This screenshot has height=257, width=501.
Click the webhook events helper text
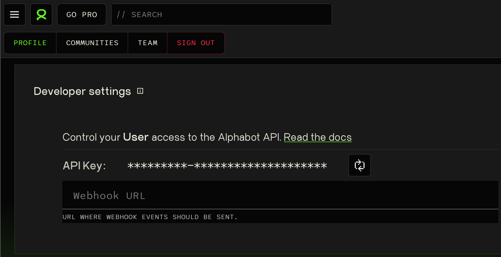tap(150, 217)
